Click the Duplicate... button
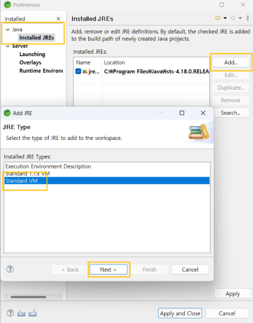 [x=231, y=88]
